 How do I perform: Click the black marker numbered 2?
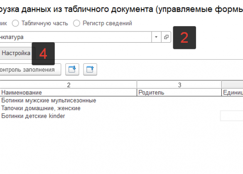[184, 38]
